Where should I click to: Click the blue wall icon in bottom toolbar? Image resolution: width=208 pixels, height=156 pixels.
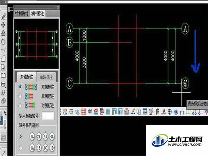tap(90, 111)
